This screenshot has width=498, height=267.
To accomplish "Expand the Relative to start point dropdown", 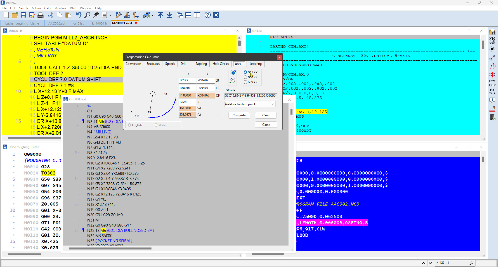I will click(x=272, y=104).
